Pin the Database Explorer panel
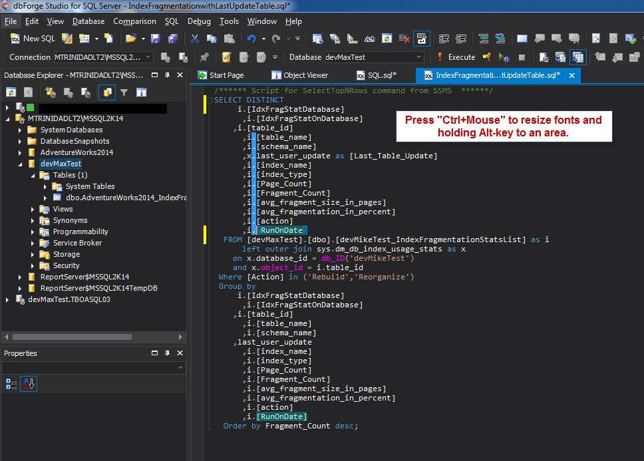This screenshot has height=461, width=644. point(167,75)
